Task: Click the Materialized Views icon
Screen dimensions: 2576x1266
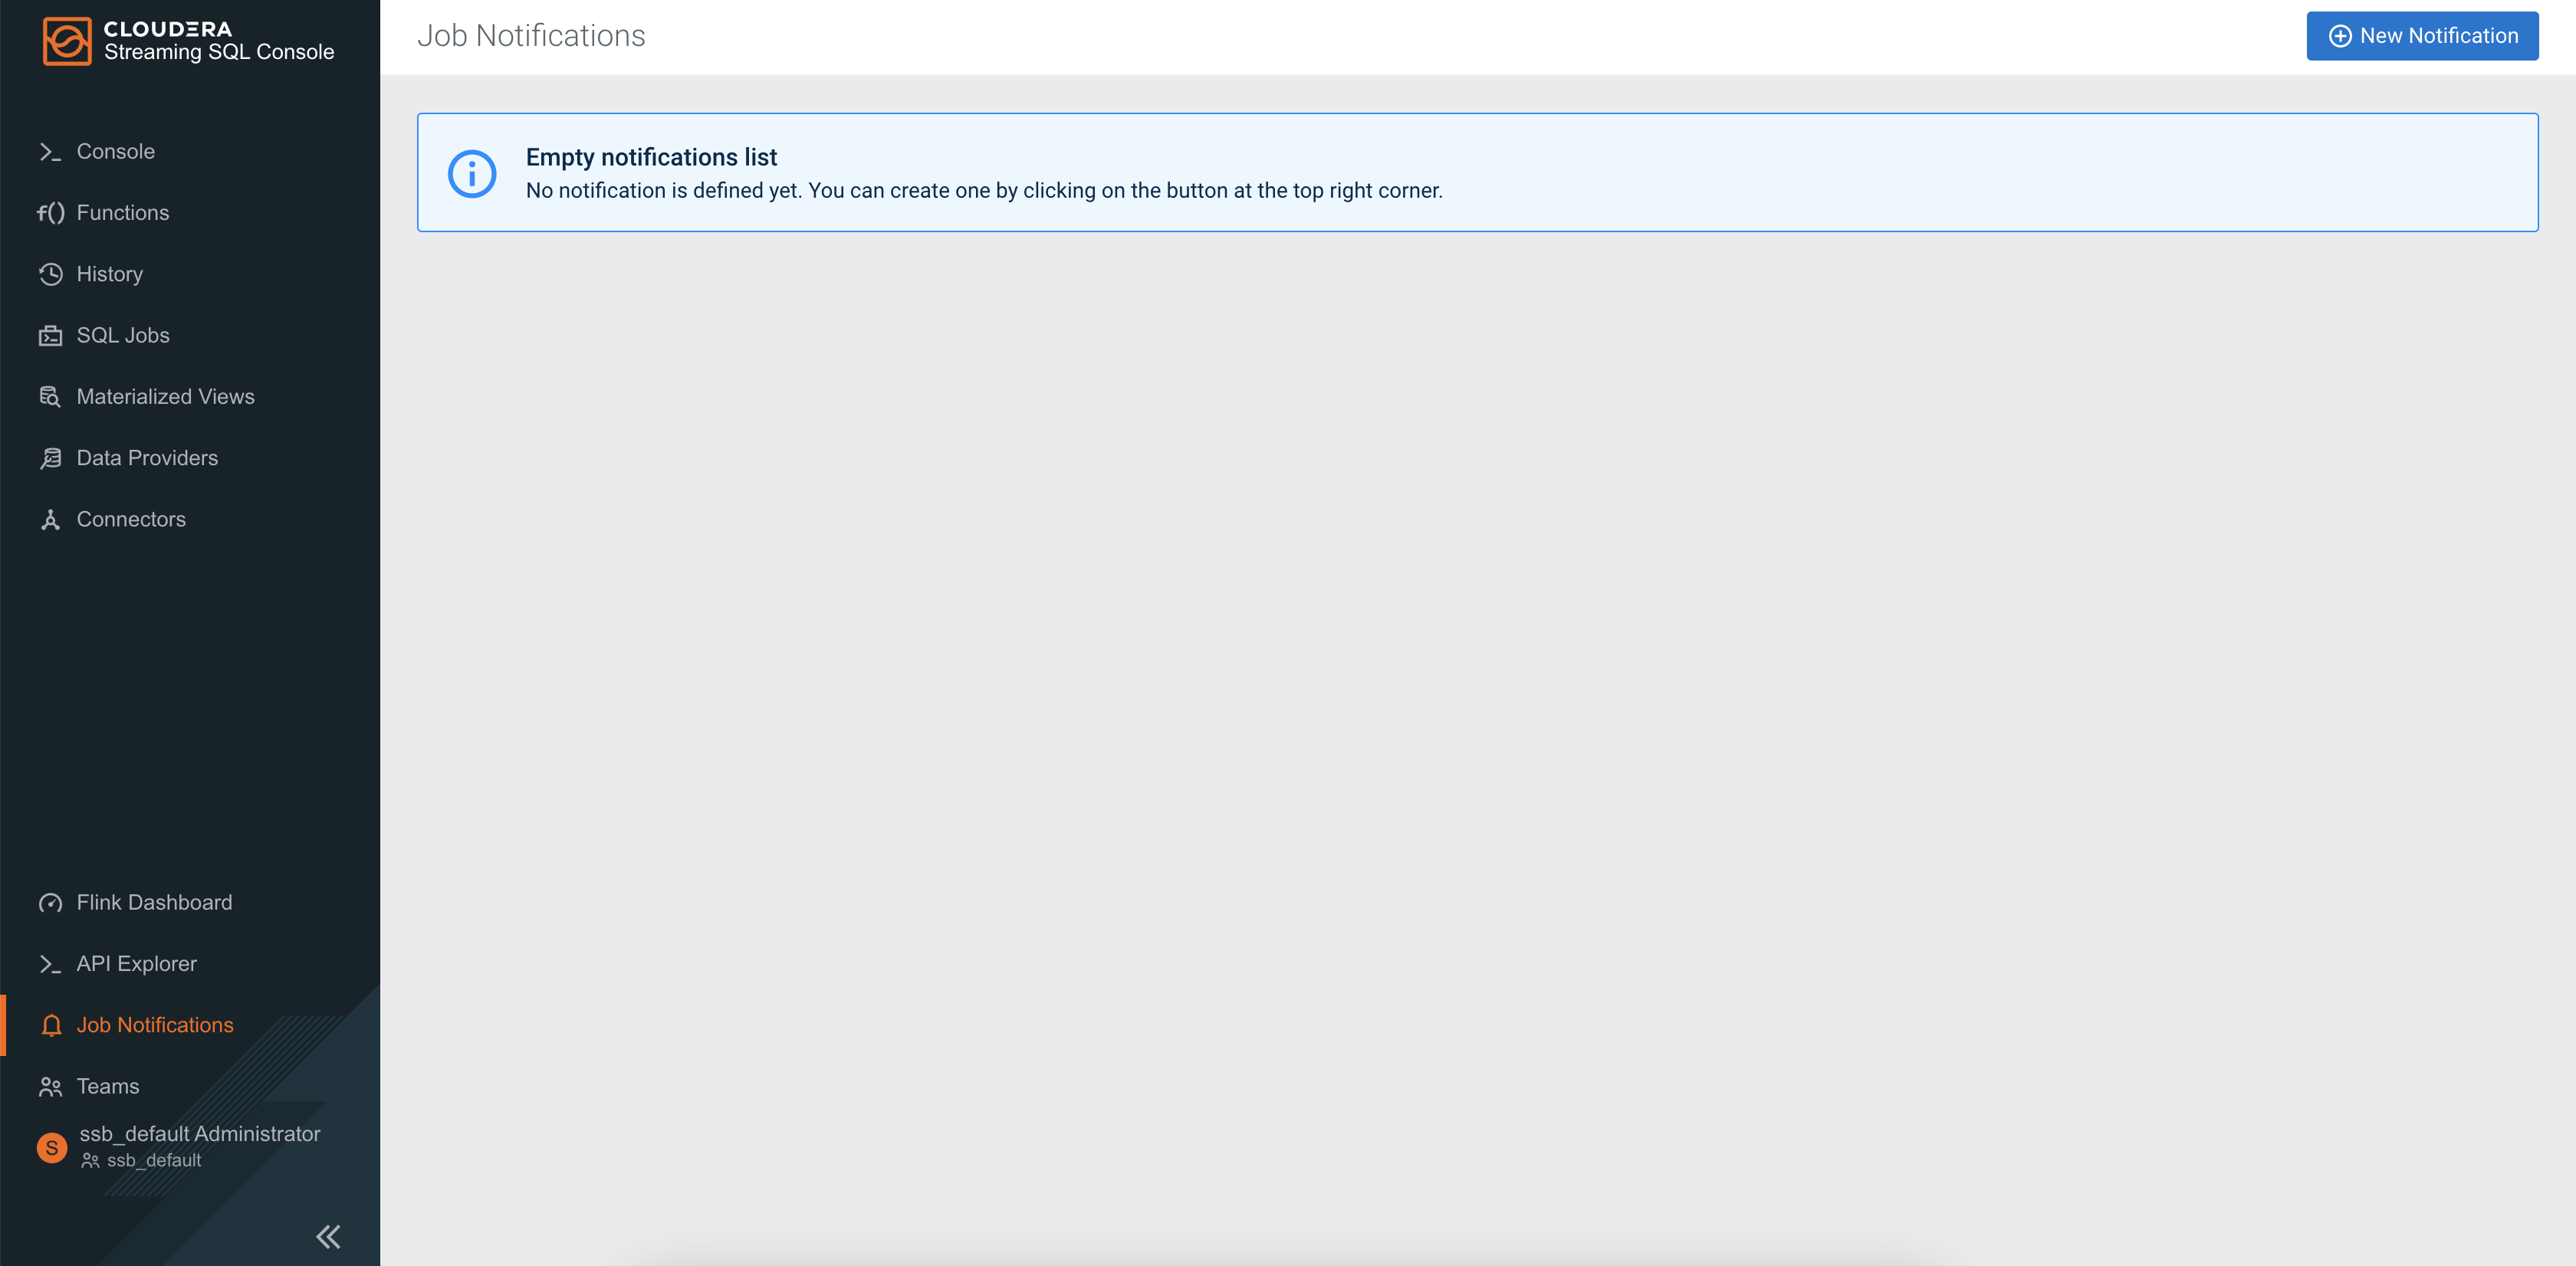Action: coord(50,397)
